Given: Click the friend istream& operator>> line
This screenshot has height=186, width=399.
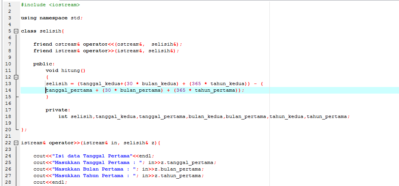Looking at the screenshot, I should (x=106, y=51).
